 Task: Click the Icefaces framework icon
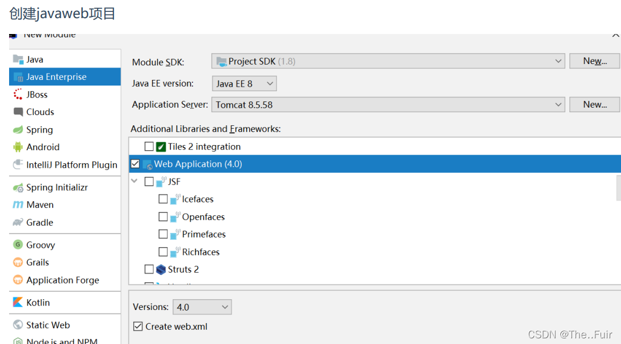(175, 199)
